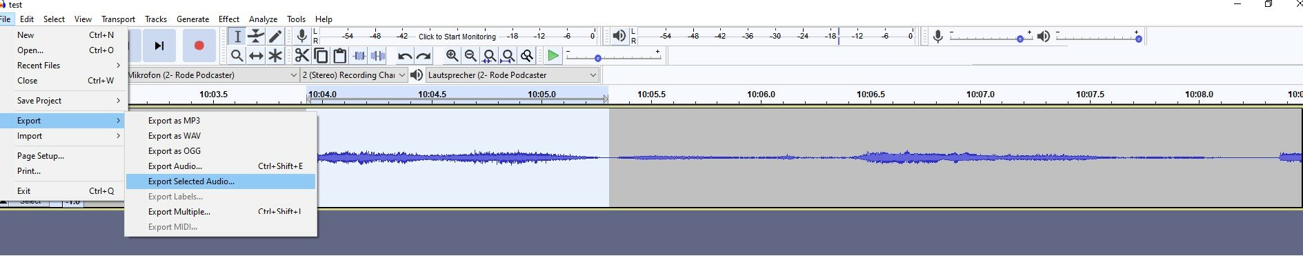1303x256 pixels.
Task: Redo the last undone action
Action: 424,56
